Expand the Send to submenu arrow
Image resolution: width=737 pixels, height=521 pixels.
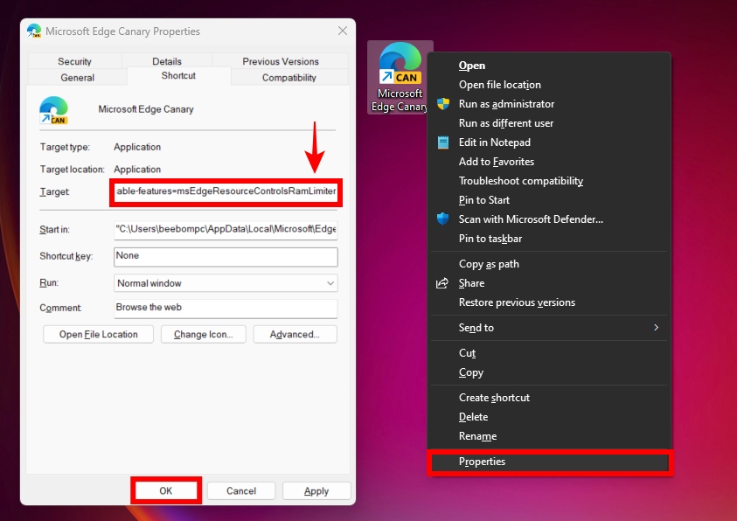(x=657, y=328)
